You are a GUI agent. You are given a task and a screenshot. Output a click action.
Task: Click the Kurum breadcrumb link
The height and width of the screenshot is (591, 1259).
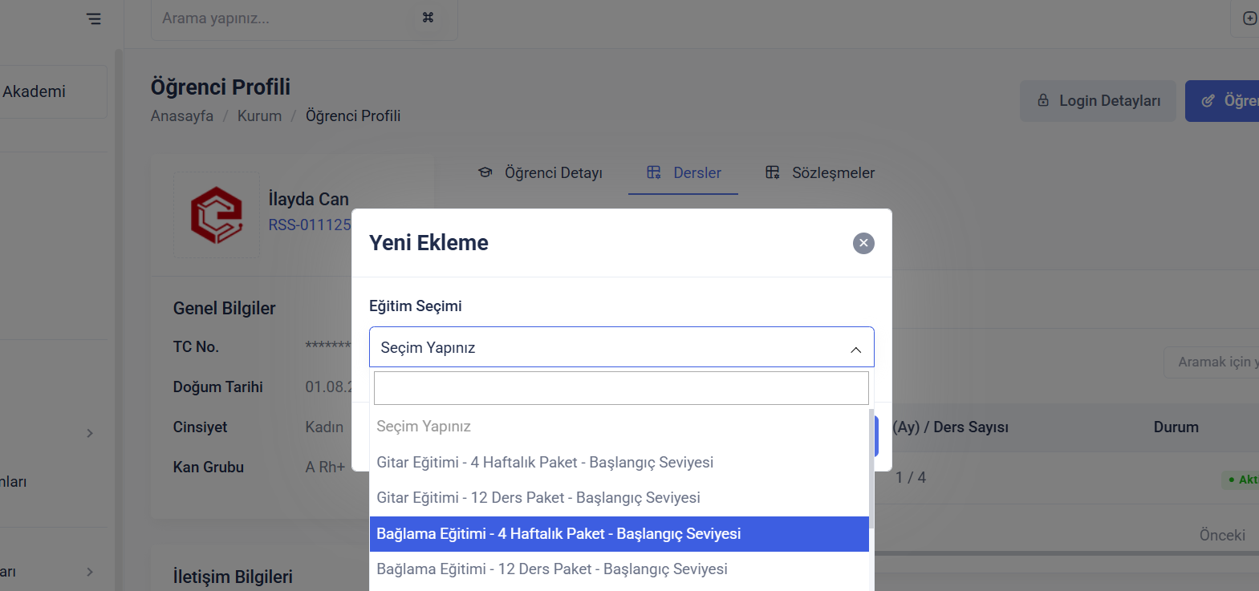(x=259, y=115)
